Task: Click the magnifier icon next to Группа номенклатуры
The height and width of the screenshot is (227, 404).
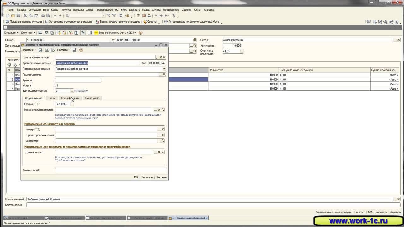Action: (x=164, y=57)
